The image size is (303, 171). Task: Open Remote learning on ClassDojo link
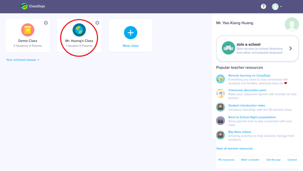(249, 75)
